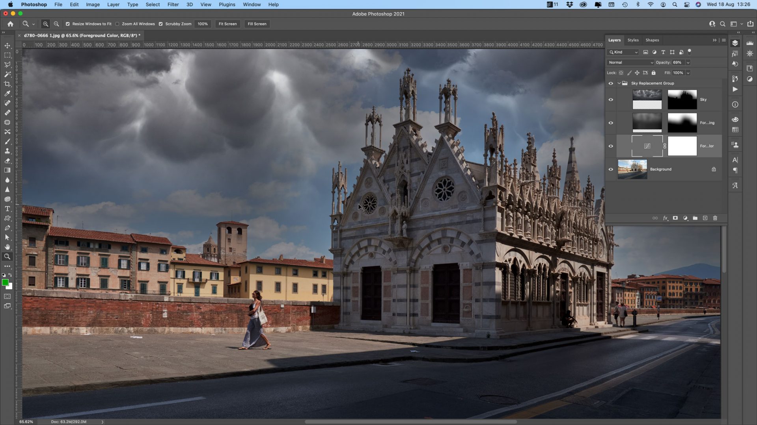Hide the For...lor color layer
This screenshot has height=425, width=757.
(611, 146)
